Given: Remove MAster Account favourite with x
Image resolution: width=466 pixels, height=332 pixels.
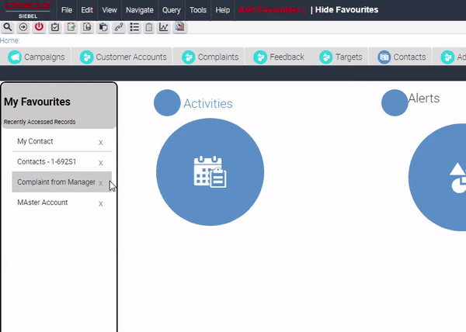Looking at the screenshot, I should tap(101, 204).
